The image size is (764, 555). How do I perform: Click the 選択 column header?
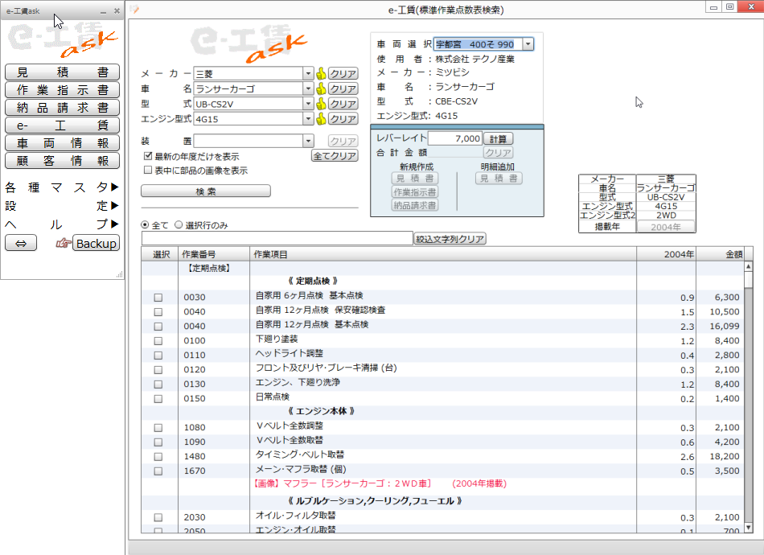[161, 254]
